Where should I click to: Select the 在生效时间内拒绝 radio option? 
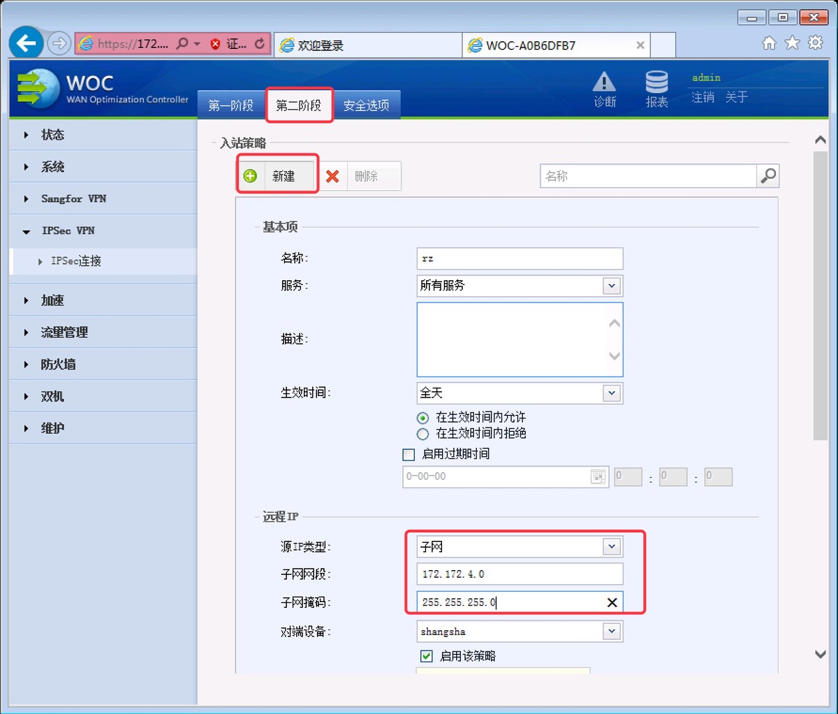coord(422,434)
